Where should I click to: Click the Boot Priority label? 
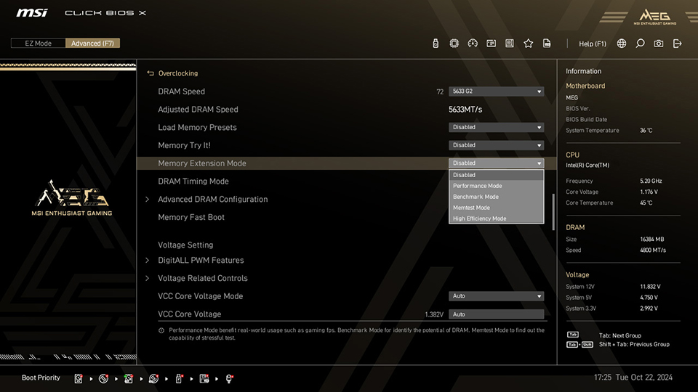tap(41, 377)
